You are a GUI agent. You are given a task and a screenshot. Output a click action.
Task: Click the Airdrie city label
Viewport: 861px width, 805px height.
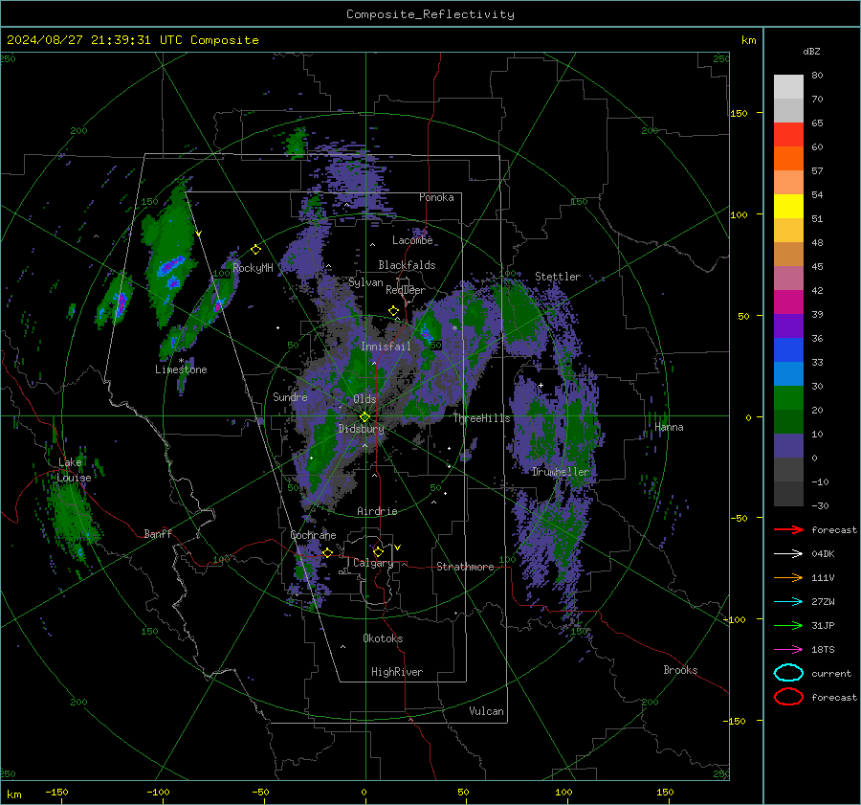377,511
